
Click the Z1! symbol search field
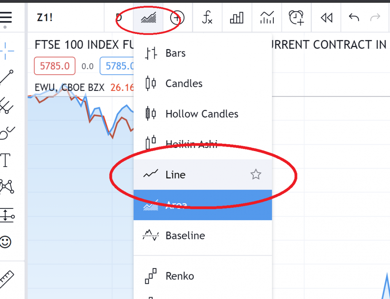point(45,17)
